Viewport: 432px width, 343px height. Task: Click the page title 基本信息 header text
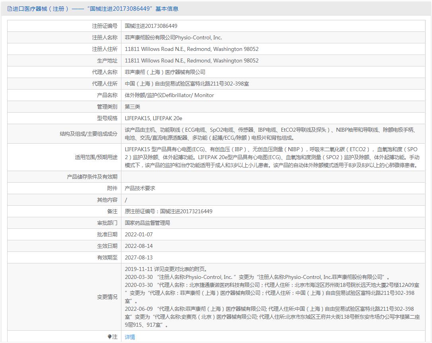pos(167,9)
